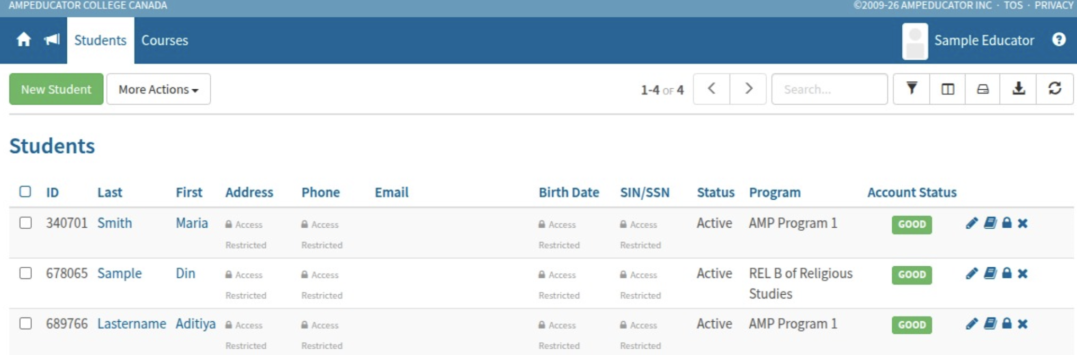Click the GOOD badge for Maria Smith
This screenshot has width=1077, height=355.
[912, 224]
